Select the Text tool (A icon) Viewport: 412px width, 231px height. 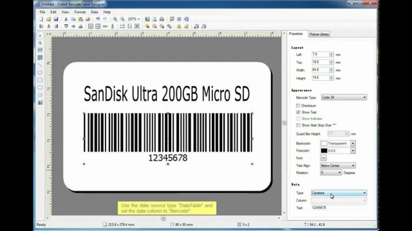(40, 43)
